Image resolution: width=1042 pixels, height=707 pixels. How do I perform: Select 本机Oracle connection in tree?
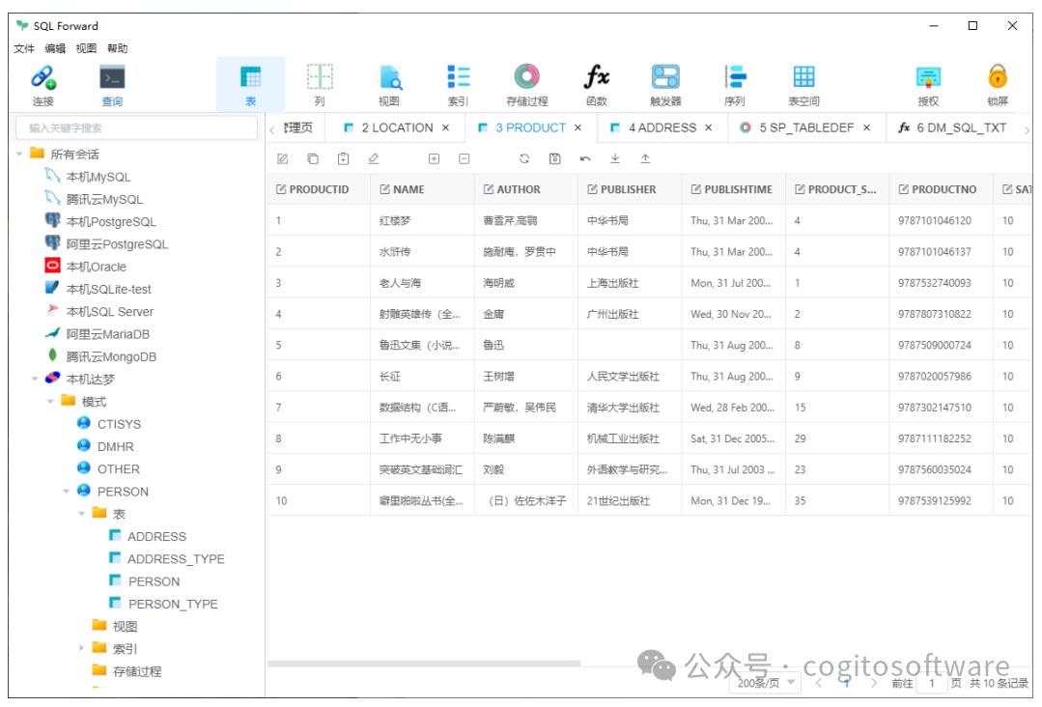[x=96, y=267]
